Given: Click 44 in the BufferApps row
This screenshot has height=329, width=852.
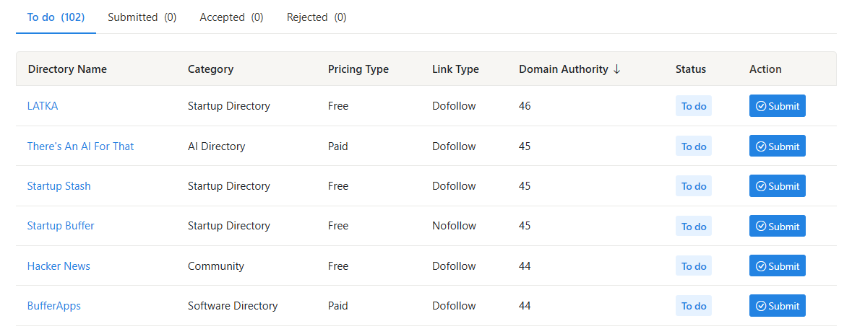Looking at the screenshot, I should click(525, 306).
